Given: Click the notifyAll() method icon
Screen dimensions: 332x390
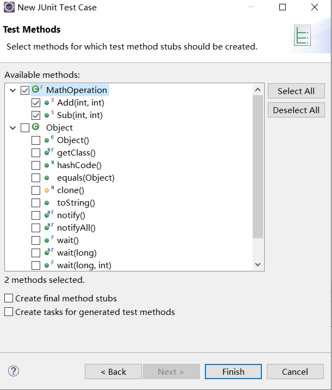Looking at the screenshot, I should [x=49, y=227].
